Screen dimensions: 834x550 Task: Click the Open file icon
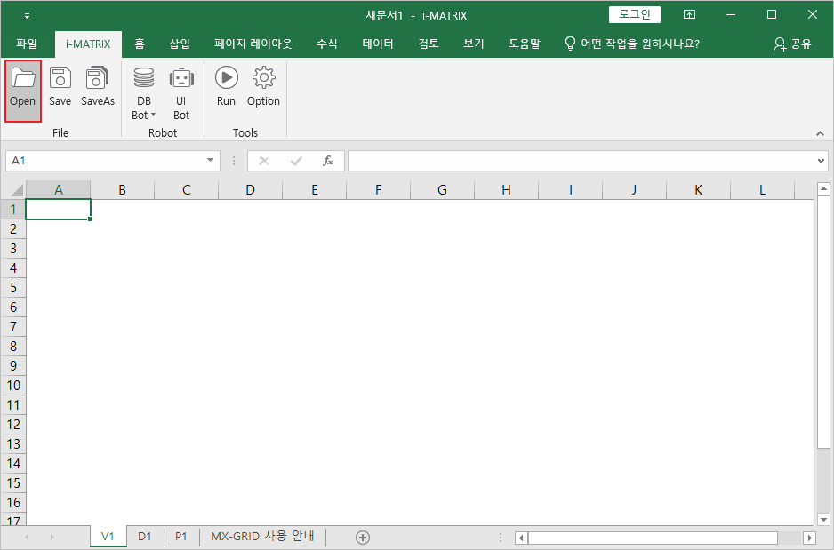[x=23, y=91]
